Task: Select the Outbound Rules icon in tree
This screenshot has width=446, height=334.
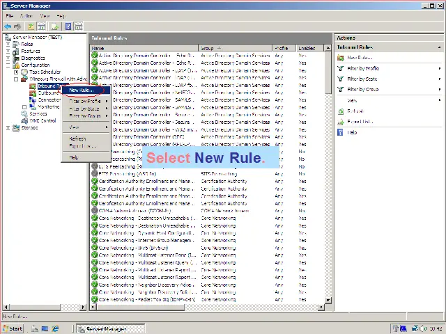Action: [x=33, y=93]
